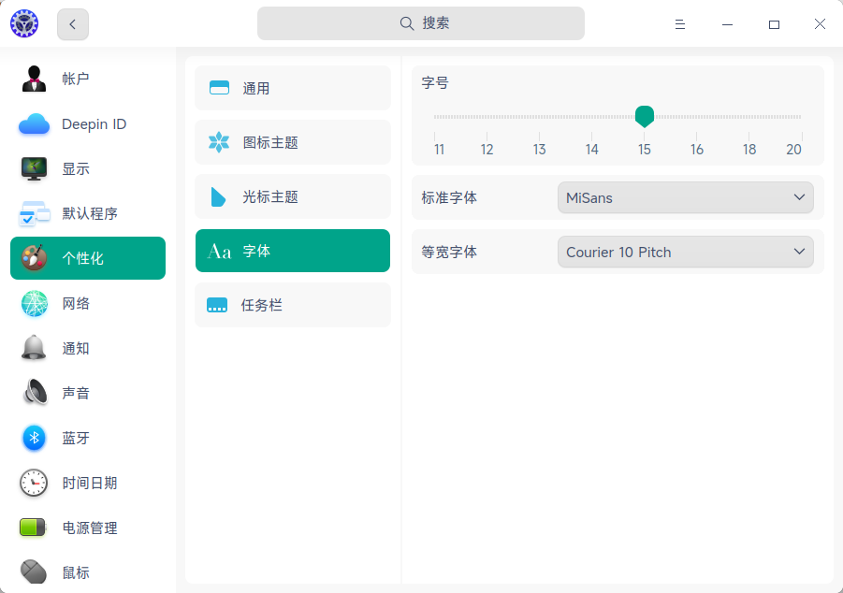Open 鼠标 (Mouse) settings
This screenshot has width=843, height=593.
click(x=34, y=571)
